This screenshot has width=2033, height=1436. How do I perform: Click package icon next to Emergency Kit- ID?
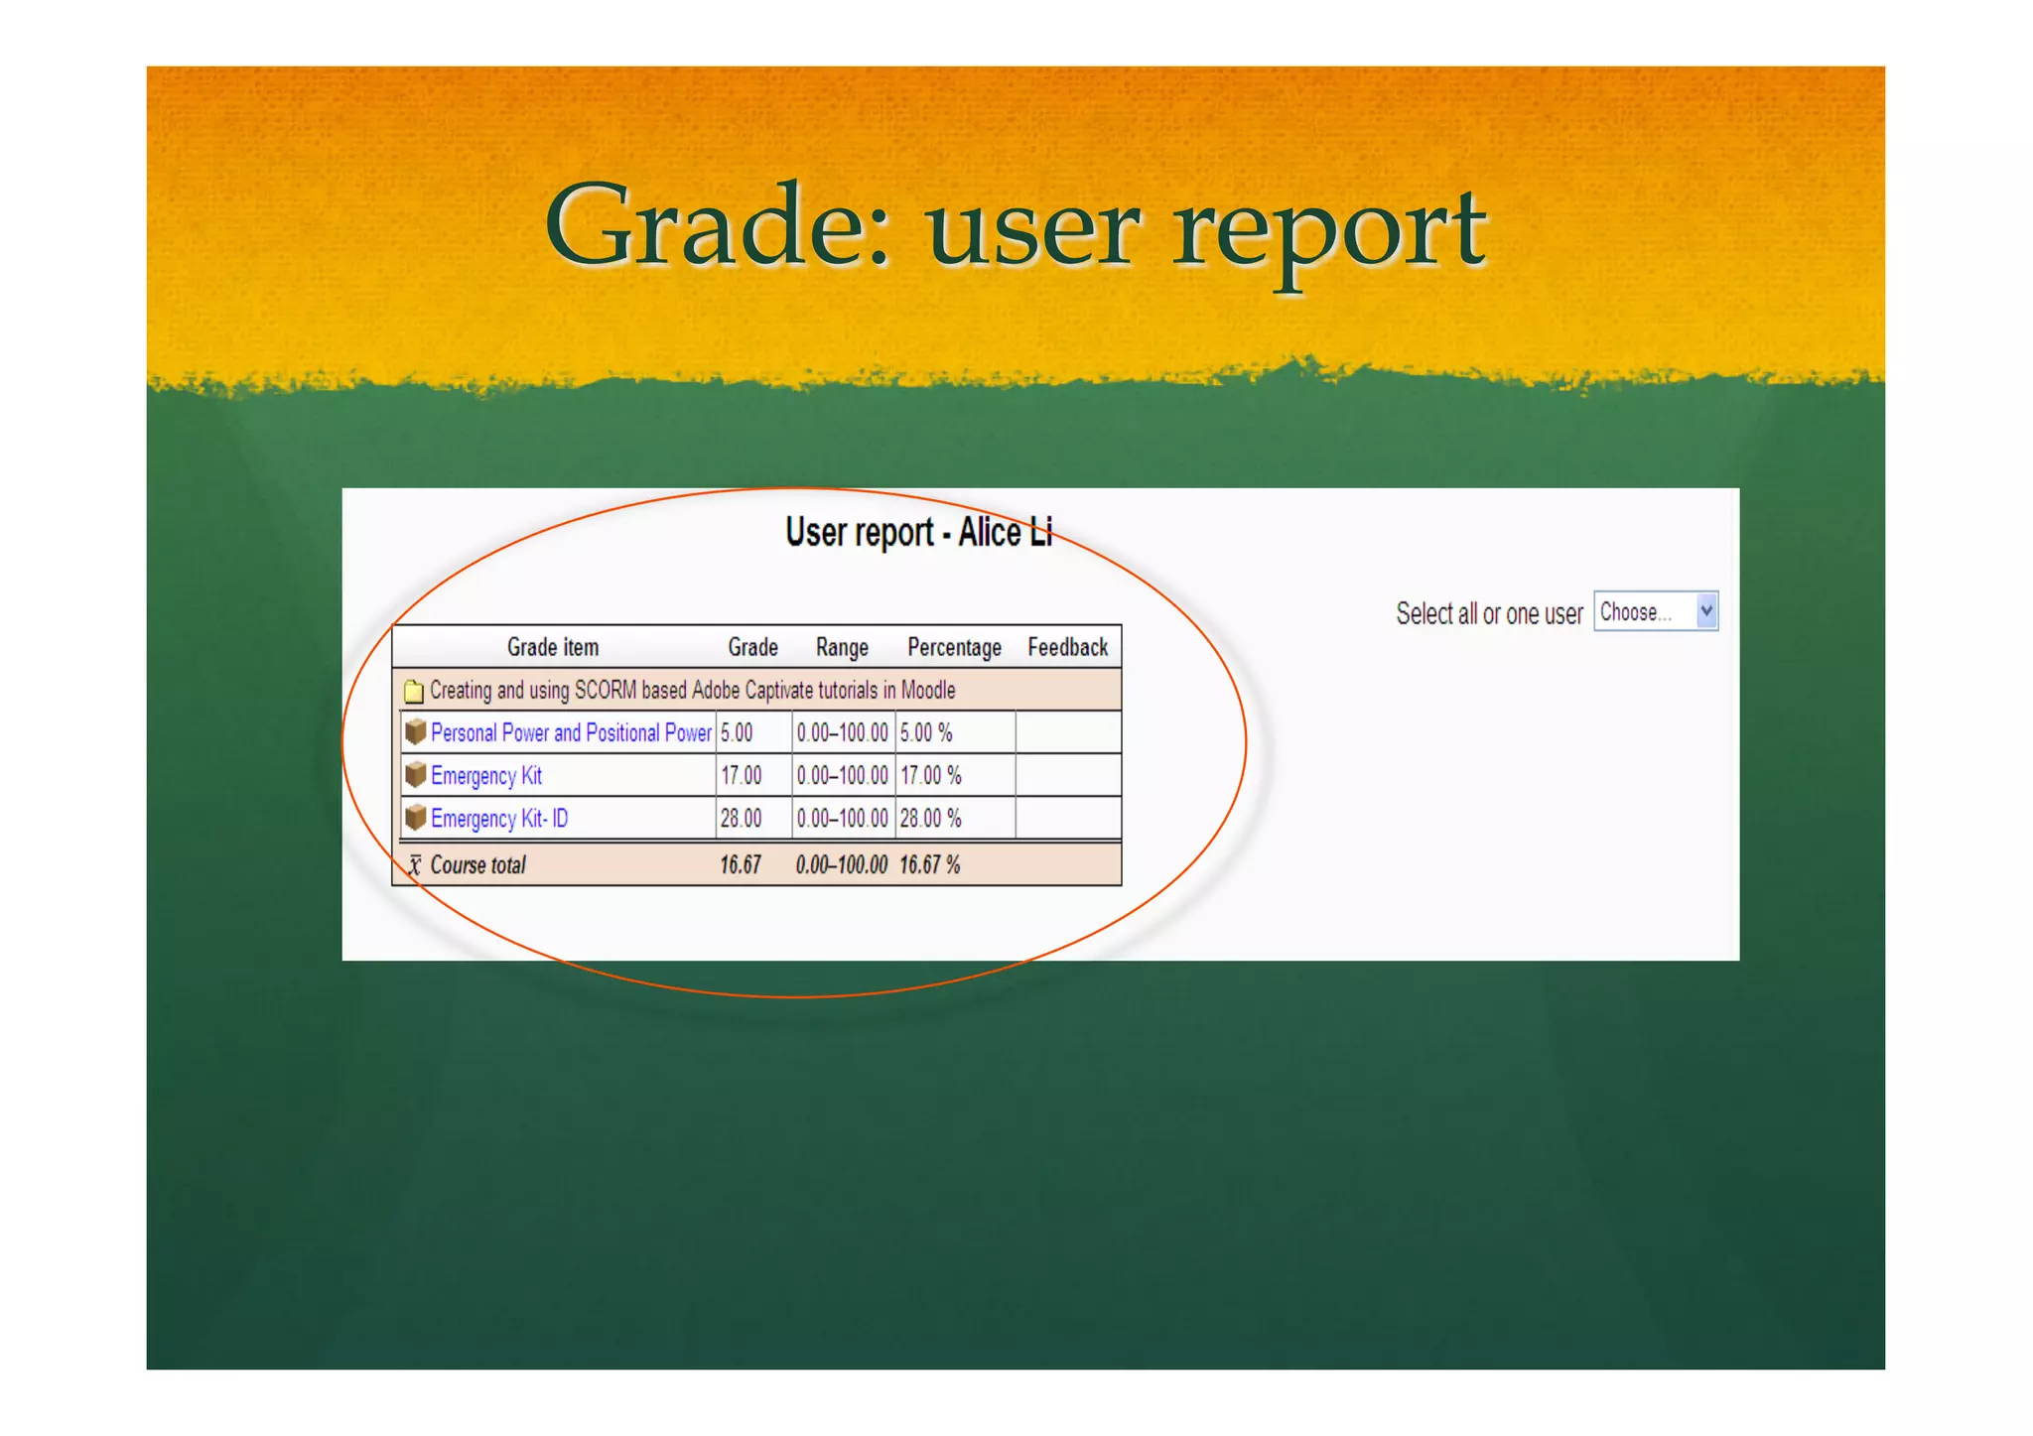[416, 817]
